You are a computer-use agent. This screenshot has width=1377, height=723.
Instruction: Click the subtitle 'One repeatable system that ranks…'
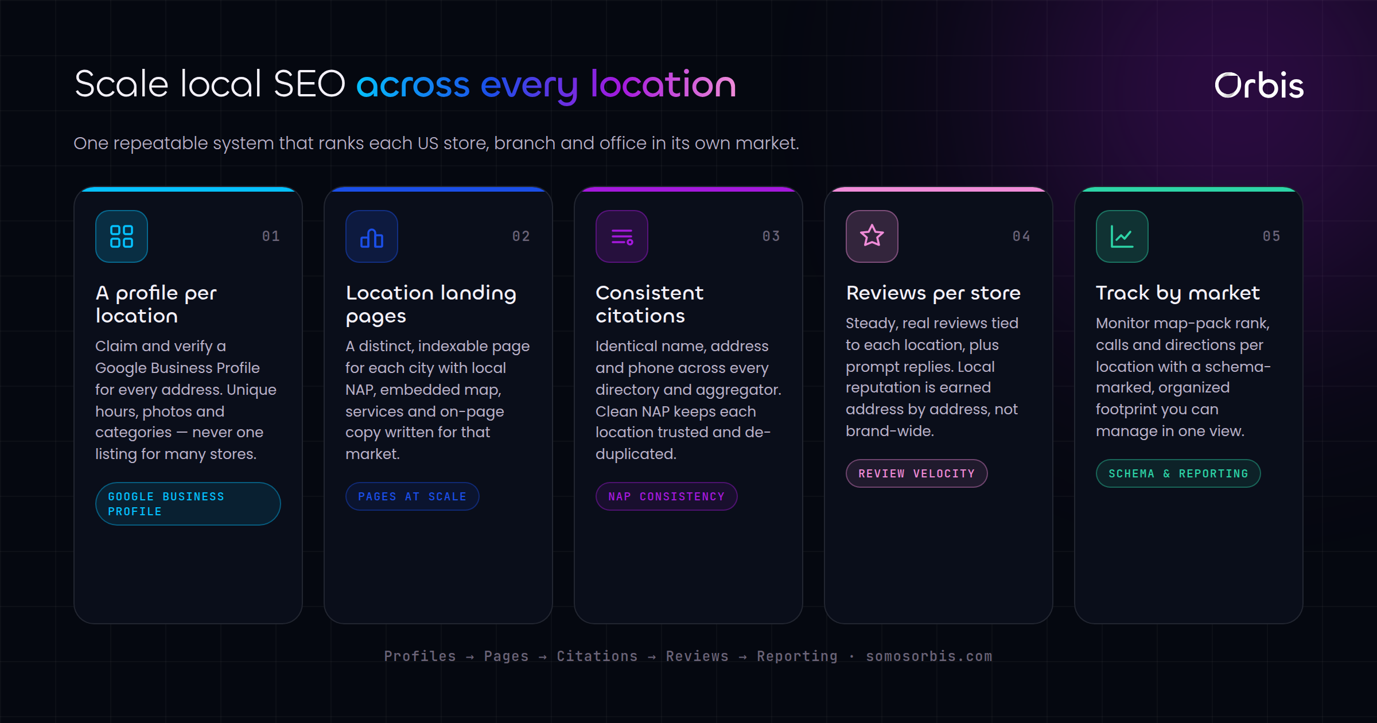click(436, 143)
